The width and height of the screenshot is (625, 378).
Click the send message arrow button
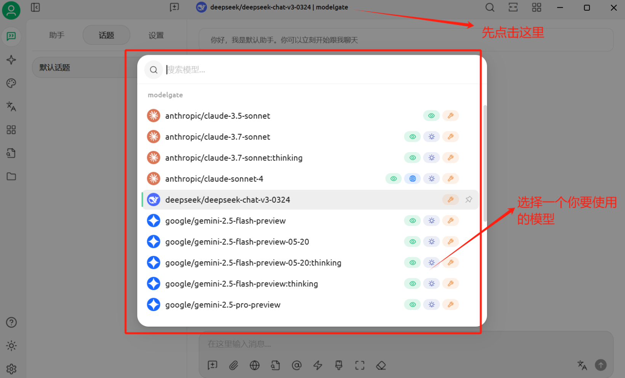coord(601,365)
